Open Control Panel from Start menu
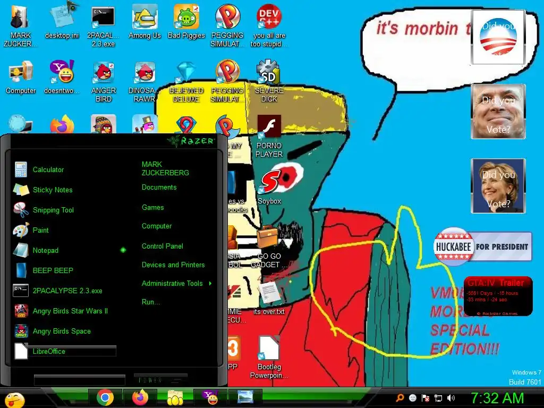Screen dimensions: 544x408 [163, 246]
